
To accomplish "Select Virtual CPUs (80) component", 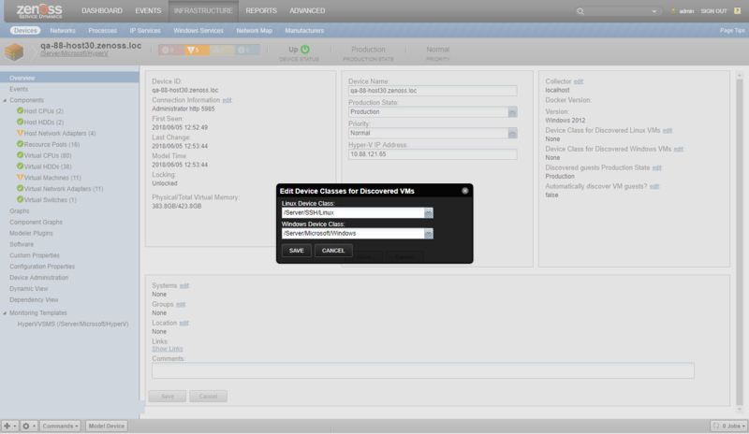I will tap(48, 155).
